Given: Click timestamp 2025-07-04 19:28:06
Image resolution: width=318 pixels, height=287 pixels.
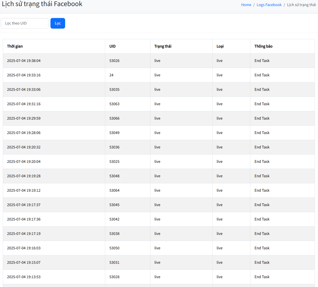Looking at the screenshot, I should (24, 133).
